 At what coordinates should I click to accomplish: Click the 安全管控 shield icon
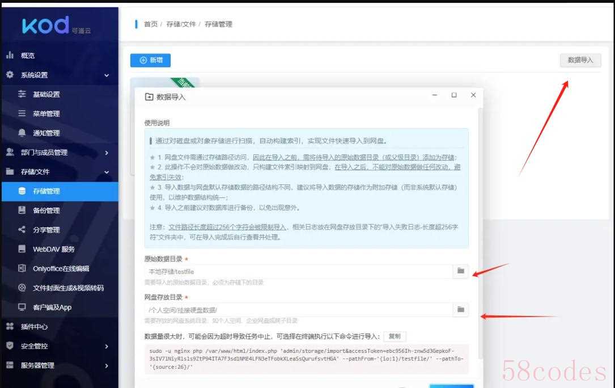coord(10,345)
